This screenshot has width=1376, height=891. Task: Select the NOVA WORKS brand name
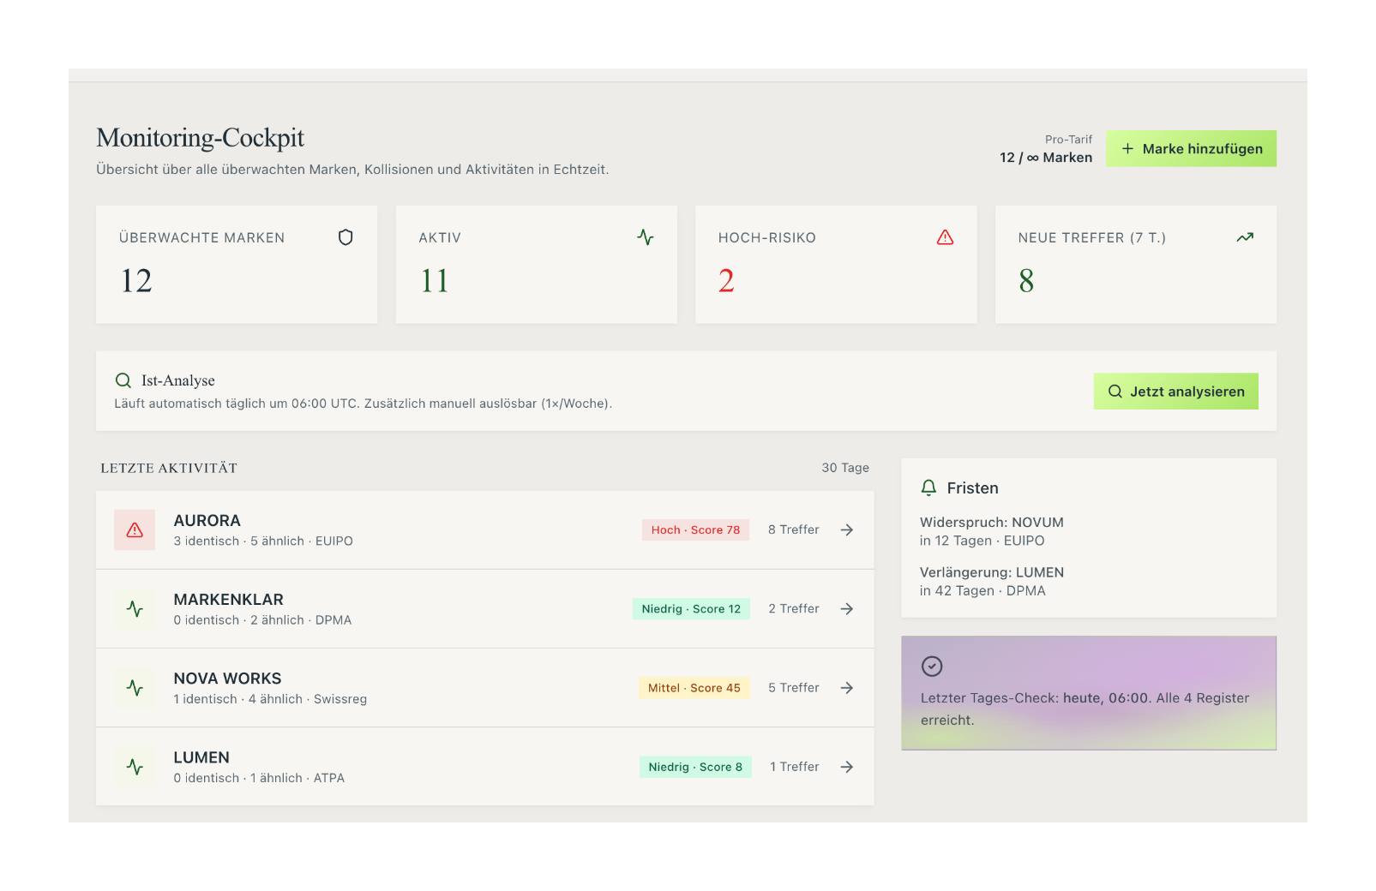[227, 679]
